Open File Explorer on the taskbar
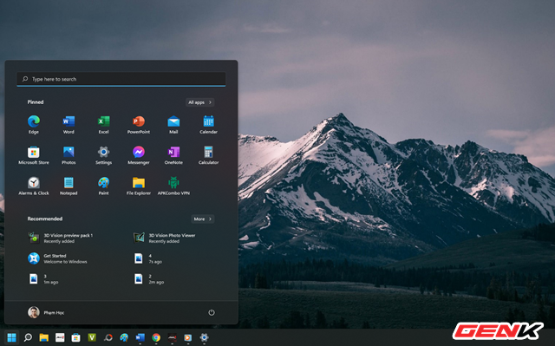The image size is (555, 346). pos(44,337)
